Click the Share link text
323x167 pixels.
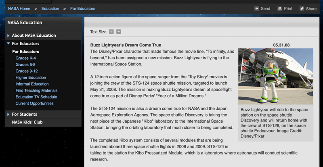(311, 8)
